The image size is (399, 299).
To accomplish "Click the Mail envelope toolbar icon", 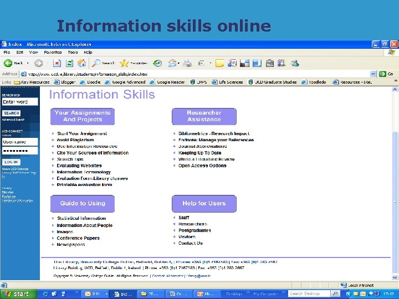I will 172,63.
